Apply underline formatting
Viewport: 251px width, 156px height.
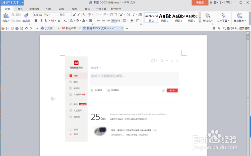coord(46,20)
